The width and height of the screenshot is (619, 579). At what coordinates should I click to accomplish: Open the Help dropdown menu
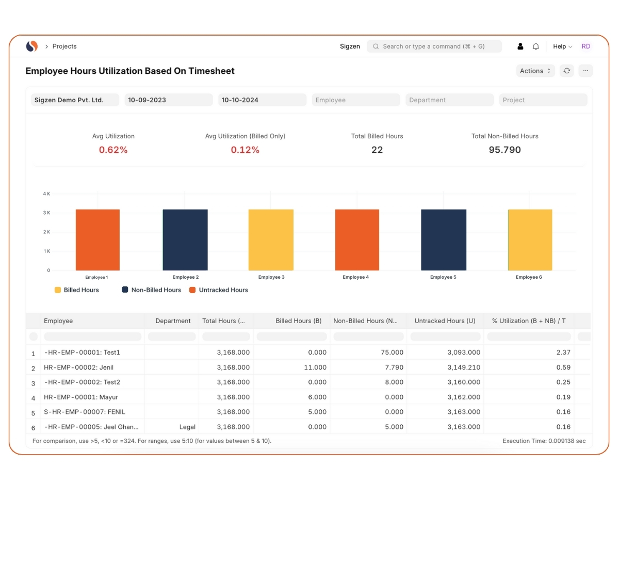(x=562, y=46)
